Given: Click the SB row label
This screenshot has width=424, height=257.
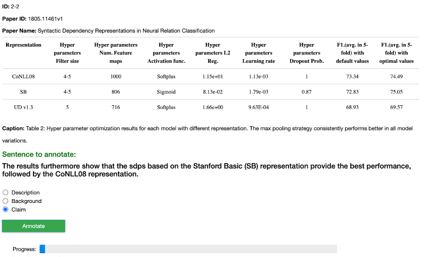Looking at the screenshot, I should pos(23,92).
